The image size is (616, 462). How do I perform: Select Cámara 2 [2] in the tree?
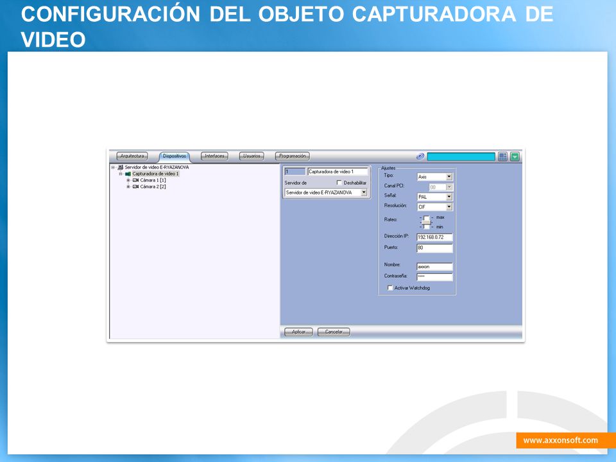[x=153, y=187]
